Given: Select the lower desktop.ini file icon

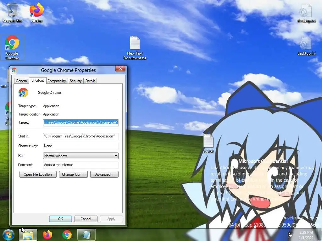Looking at the screenshot, I should click(306, 46).
